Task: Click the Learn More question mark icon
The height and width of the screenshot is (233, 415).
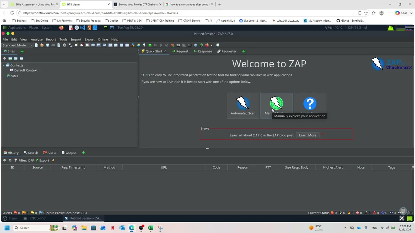Action: (x=310, y=104)
